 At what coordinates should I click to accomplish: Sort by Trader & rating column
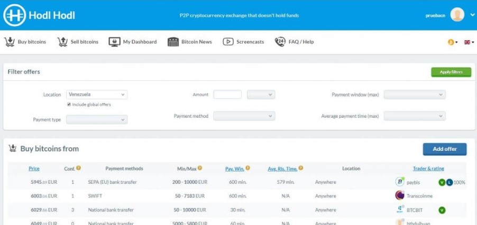click(x=428, y=168)
